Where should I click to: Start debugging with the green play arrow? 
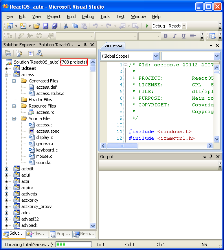click(x=147, y=26)
